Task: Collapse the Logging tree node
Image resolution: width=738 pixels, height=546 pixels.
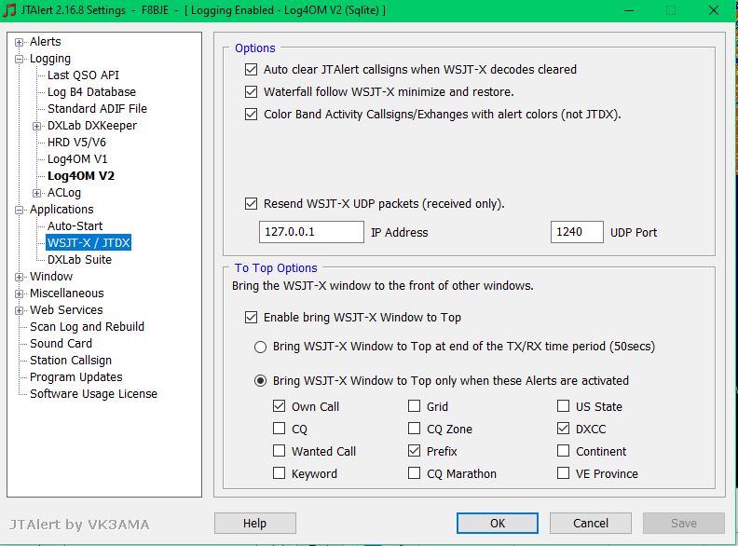Action: pos(19,60)
